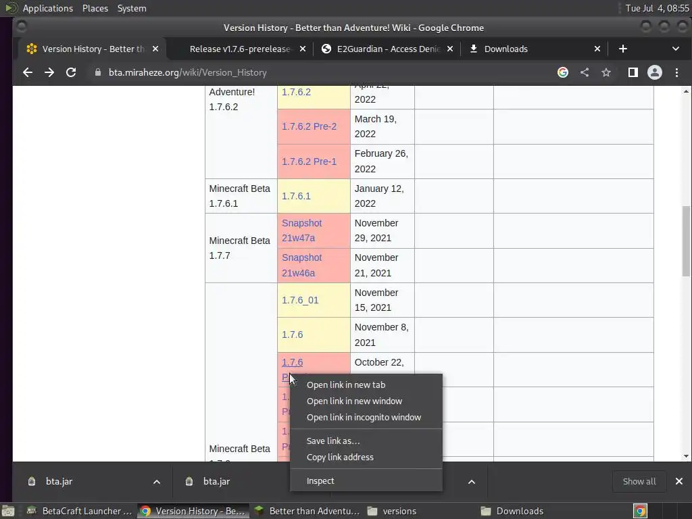This screenshot has width=692, height=519.
Task: Choose Inspect from context menu
Action: [x=366, y=481]
